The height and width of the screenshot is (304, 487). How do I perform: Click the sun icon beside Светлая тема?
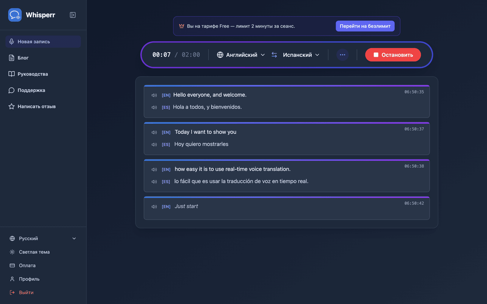[12, 252]
